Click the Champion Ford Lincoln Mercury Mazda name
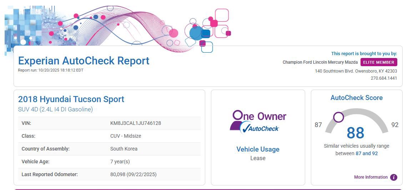 320,62
